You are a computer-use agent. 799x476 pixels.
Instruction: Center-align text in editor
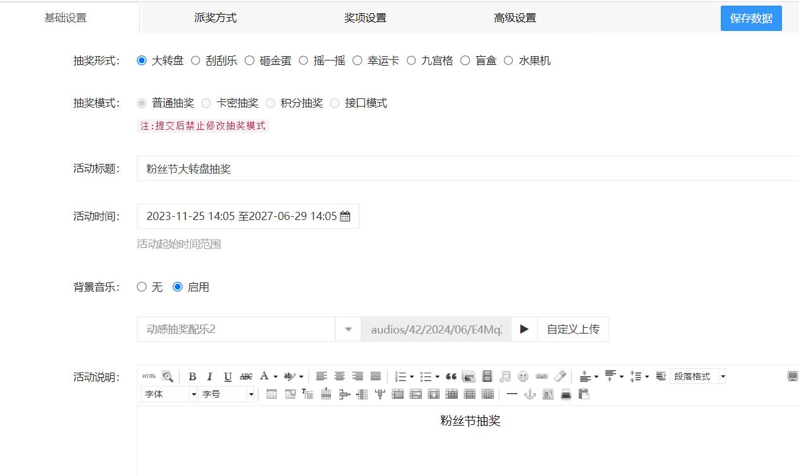(x=339, y=376)
